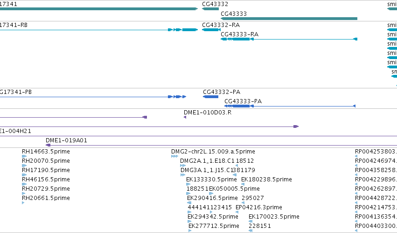Select RH20661.5prime EST label
Viewport: 397px width, 233px height.
pyautogui.click(x=46, y=198)
